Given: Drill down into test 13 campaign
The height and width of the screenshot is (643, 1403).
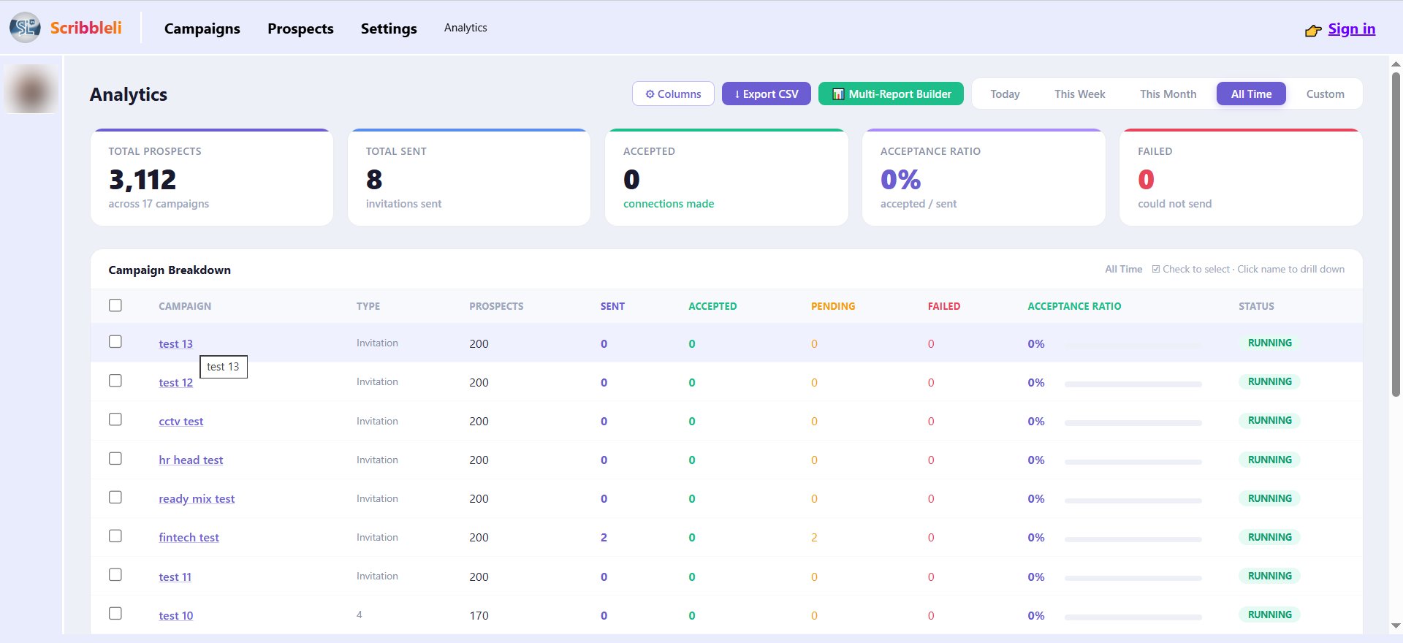Looking at the screenshot, I should [175, 343].
